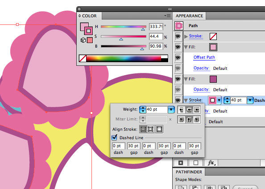Open the Color panel flyout menu
Screen dimensions: 265x189
point(167,16)
